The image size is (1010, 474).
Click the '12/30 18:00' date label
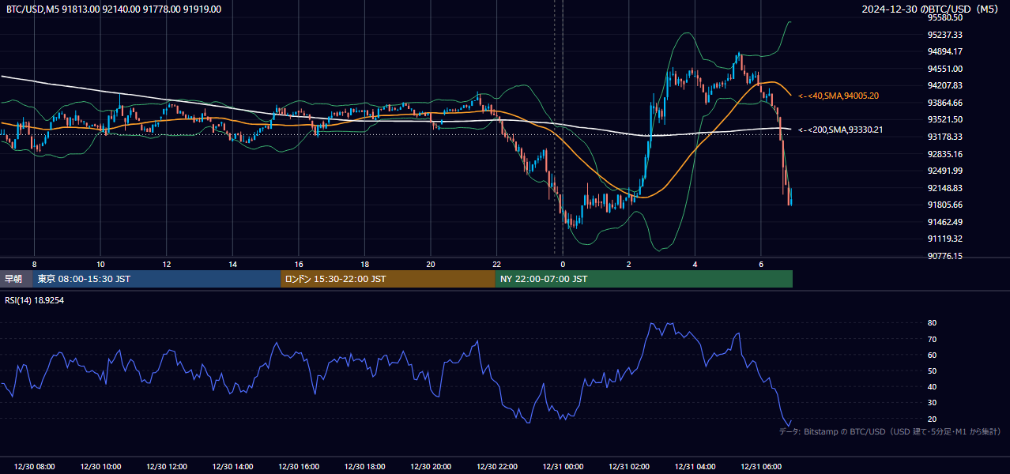click(x=364, y=467)
